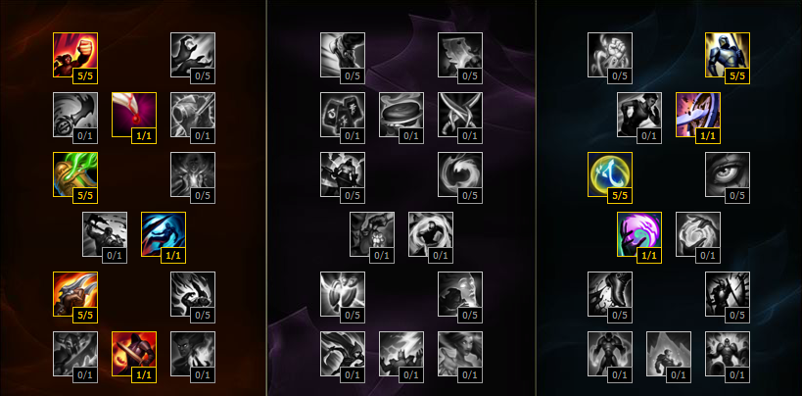Click the blue armored knight mastery icon
The height and width of the screenshot is (396, 802).
pyautogui.click(x=728, y=55)
